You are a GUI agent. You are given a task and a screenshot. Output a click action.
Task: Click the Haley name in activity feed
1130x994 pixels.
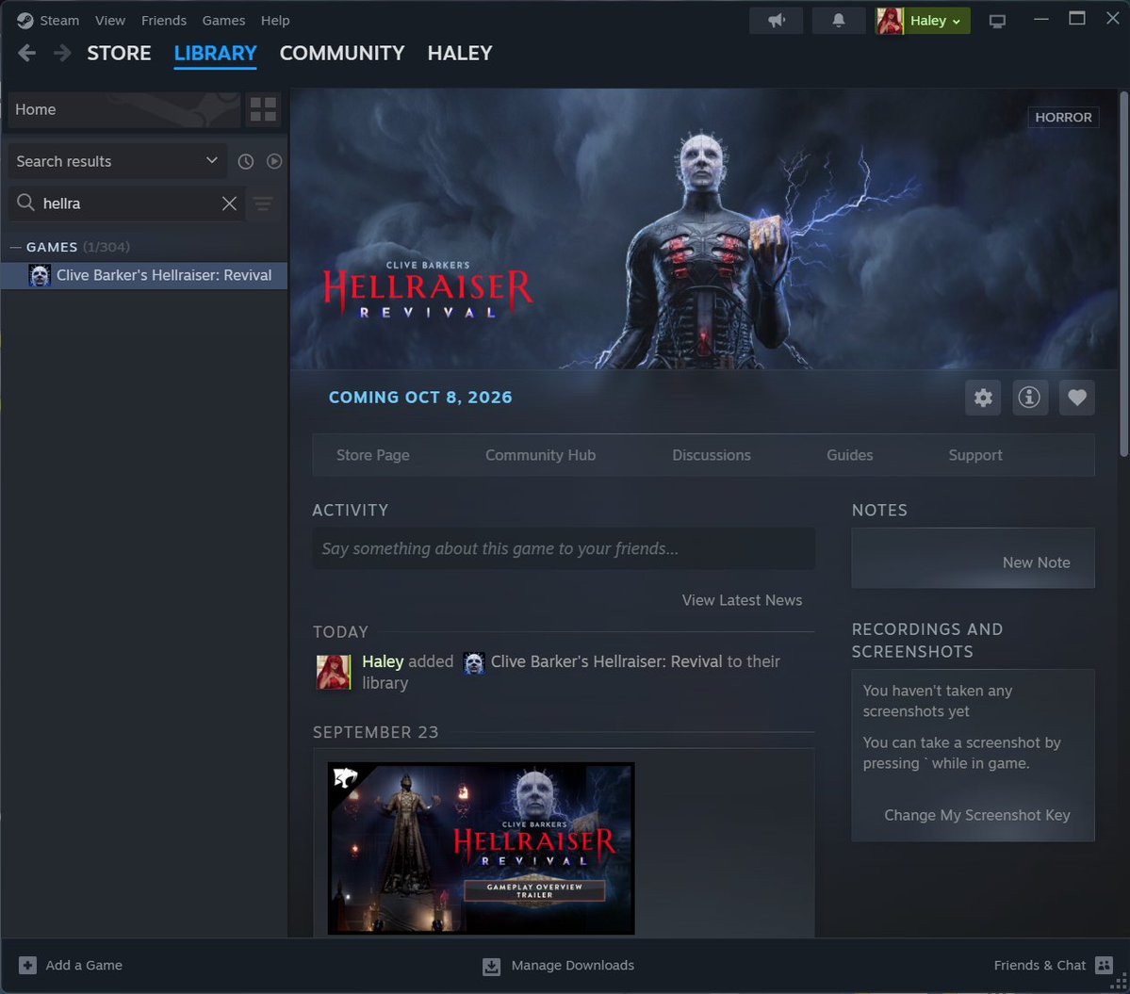[383, 661]
